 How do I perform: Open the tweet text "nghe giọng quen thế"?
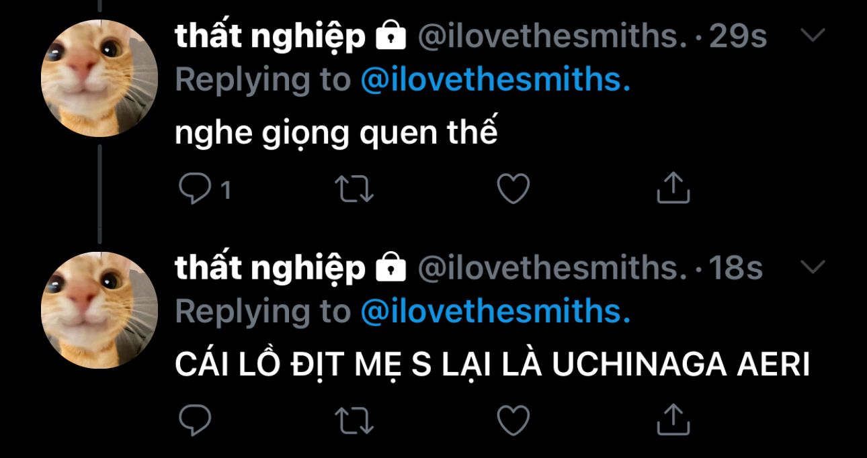(336, 134)
